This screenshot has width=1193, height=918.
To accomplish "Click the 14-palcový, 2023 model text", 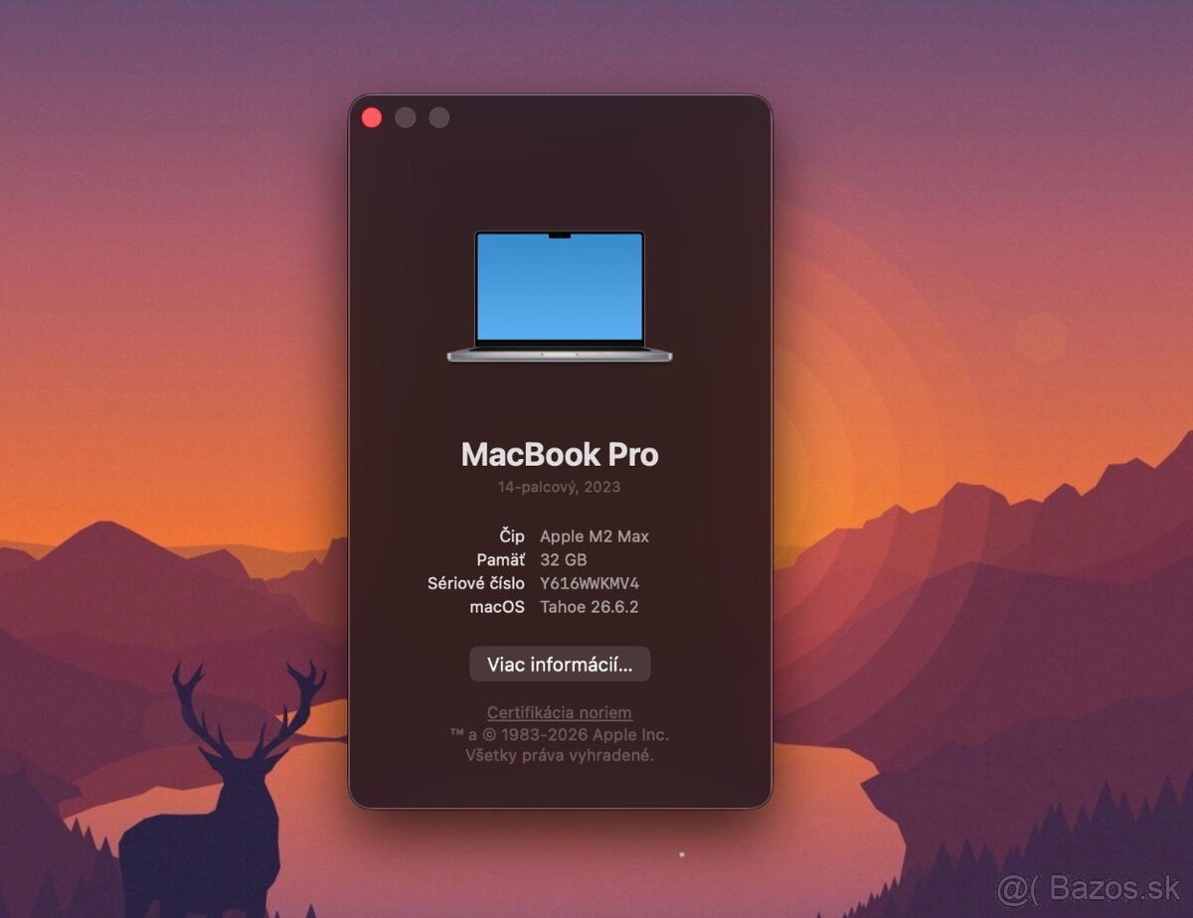I will click(x=560, y=488).
